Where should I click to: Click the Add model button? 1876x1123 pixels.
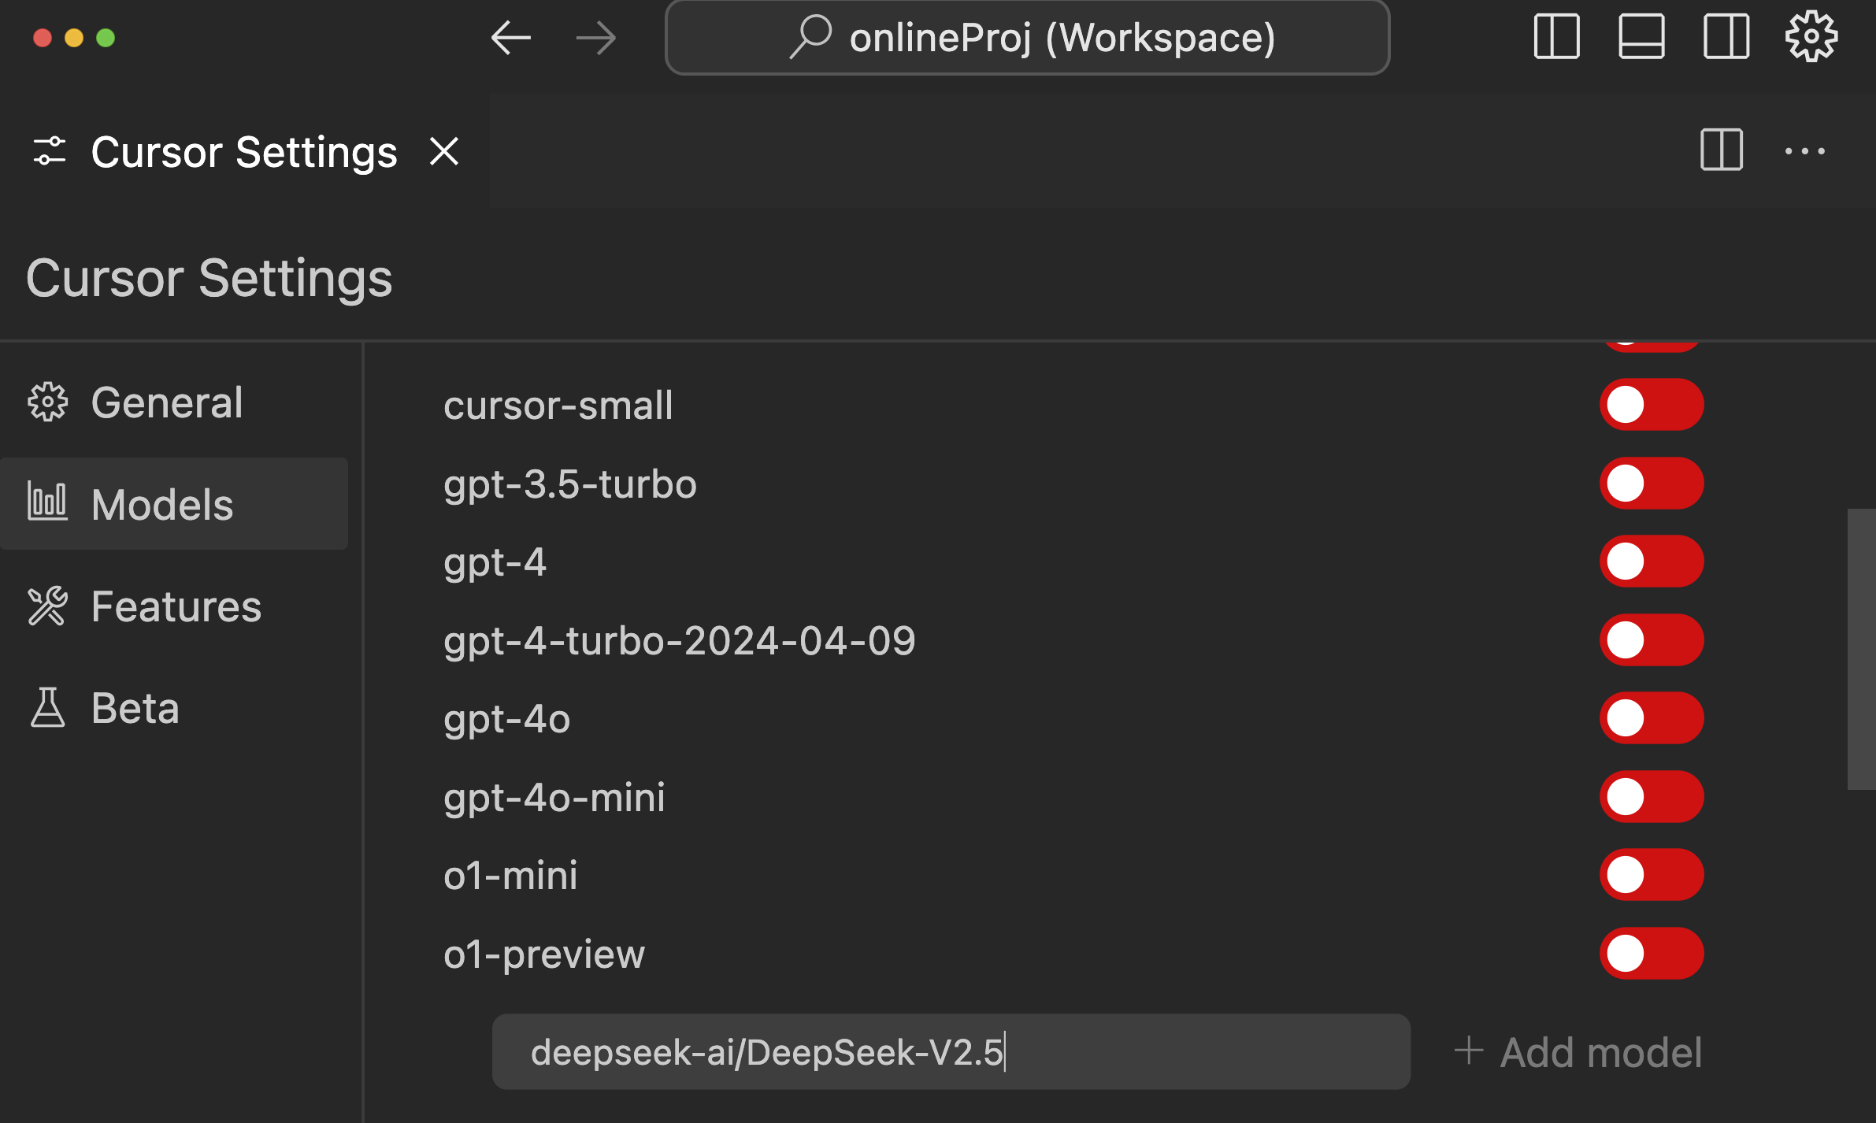[1578, 1052]
